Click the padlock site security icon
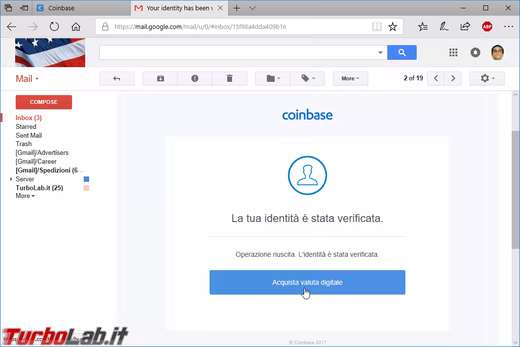This screenshot has width=520, height=347. [x=105, y=26]
